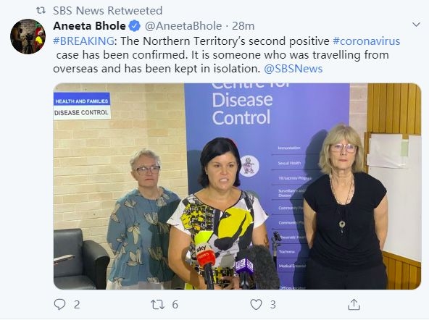Click the reply speech bubble icon
Viewport: 429px width, 320px height.
59,304
